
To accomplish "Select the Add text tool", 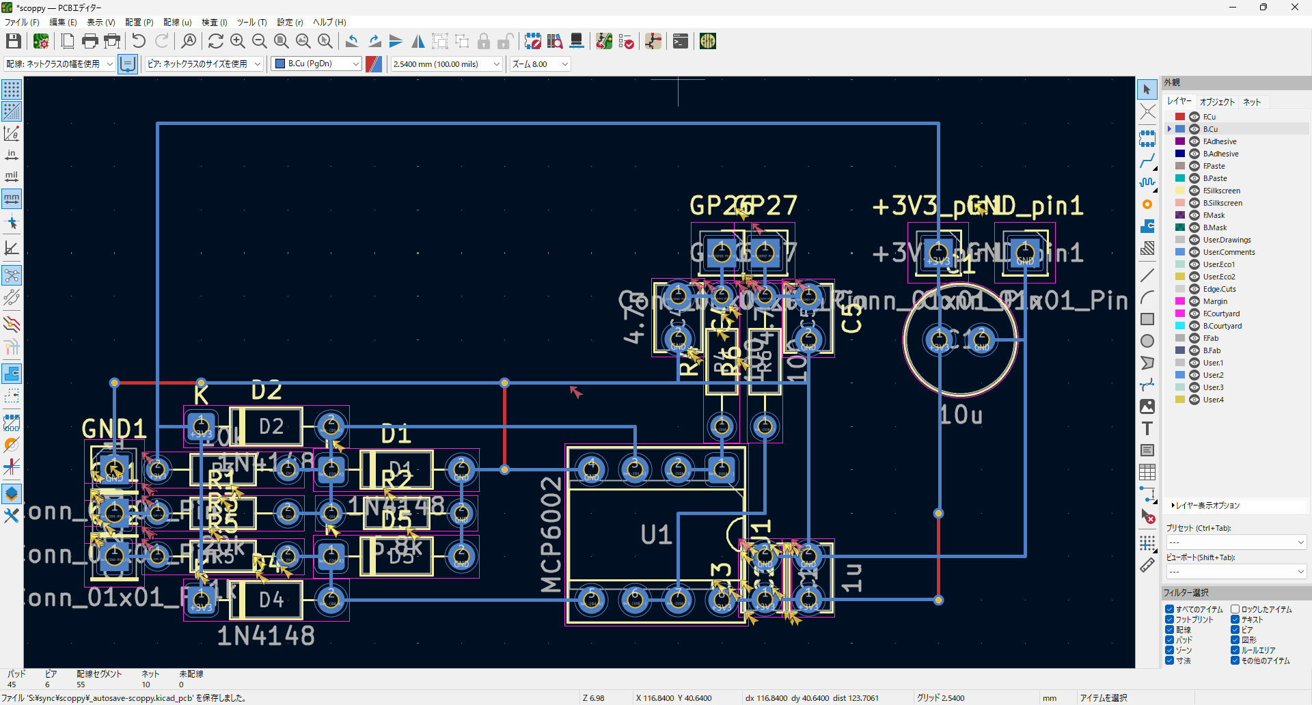I will coord(1147,428).
